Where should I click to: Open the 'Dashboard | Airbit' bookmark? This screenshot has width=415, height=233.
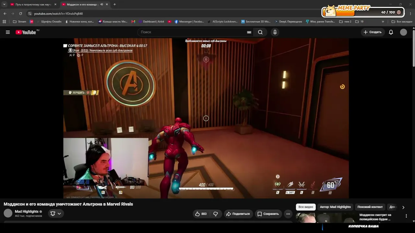pos(151,22)
